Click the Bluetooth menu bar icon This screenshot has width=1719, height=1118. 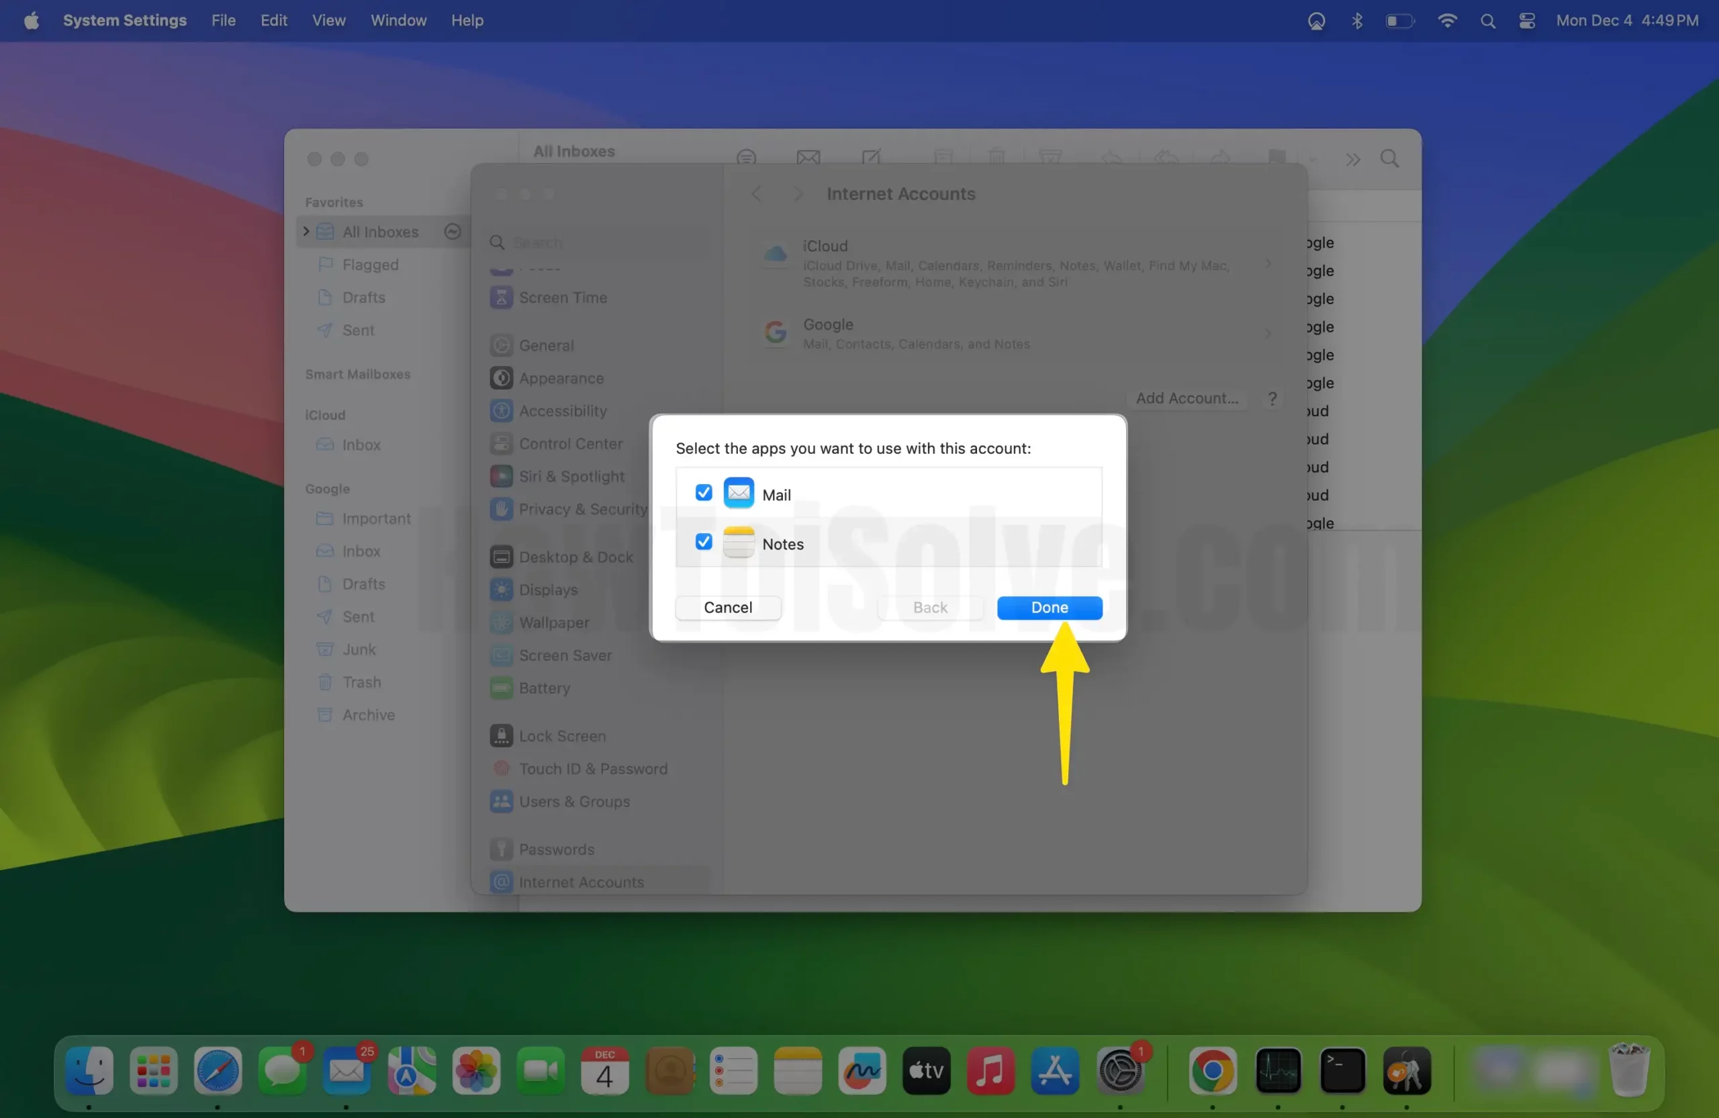(x=1356, y=21)
